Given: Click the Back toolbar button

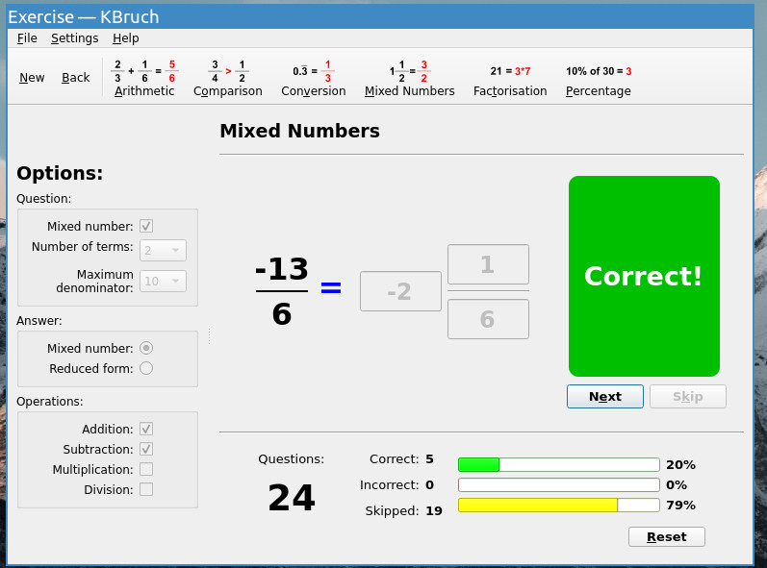Looking at the screenshot, I should [75, 78].
